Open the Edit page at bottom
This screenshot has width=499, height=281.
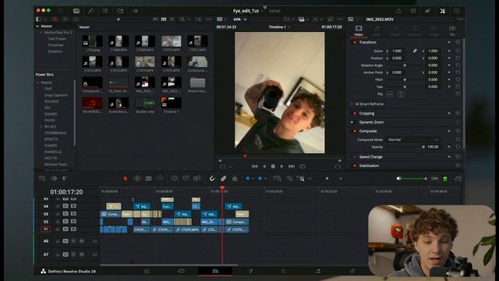(x=215, y=271)
